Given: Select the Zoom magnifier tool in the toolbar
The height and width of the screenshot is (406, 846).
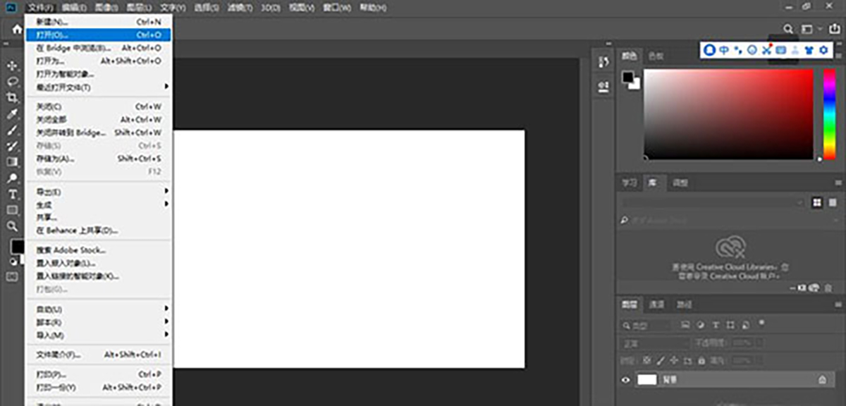Looking at the screenshot, I should pyautogui.click(x=12, y=226).
